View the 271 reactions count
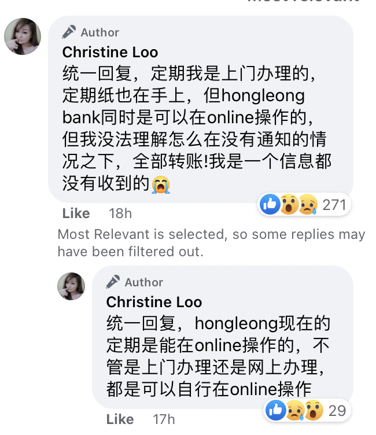This screenshot has width=376, height=435. 334,204
